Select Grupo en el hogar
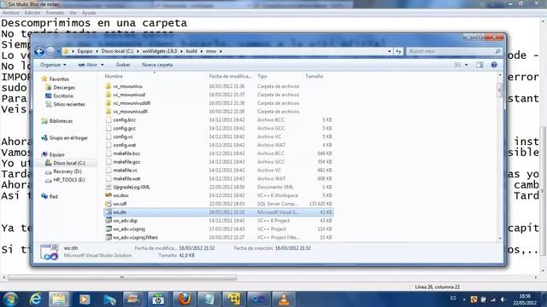547x307 pixels. pyautogui.click(x=68, y=138)
